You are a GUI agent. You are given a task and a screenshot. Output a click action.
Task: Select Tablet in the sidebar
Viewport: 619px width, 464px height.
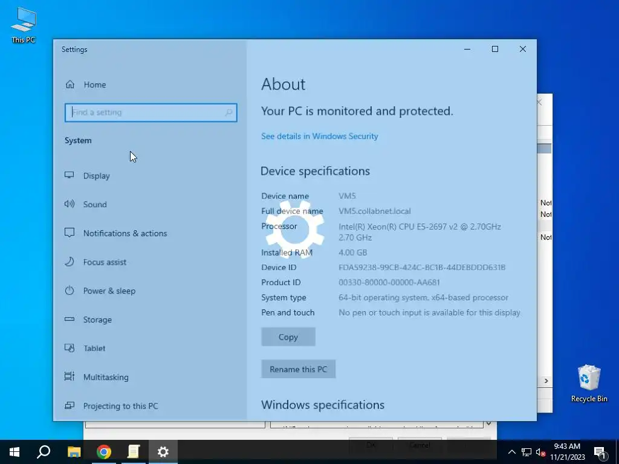pyautogui.click(x=94, y=349)
